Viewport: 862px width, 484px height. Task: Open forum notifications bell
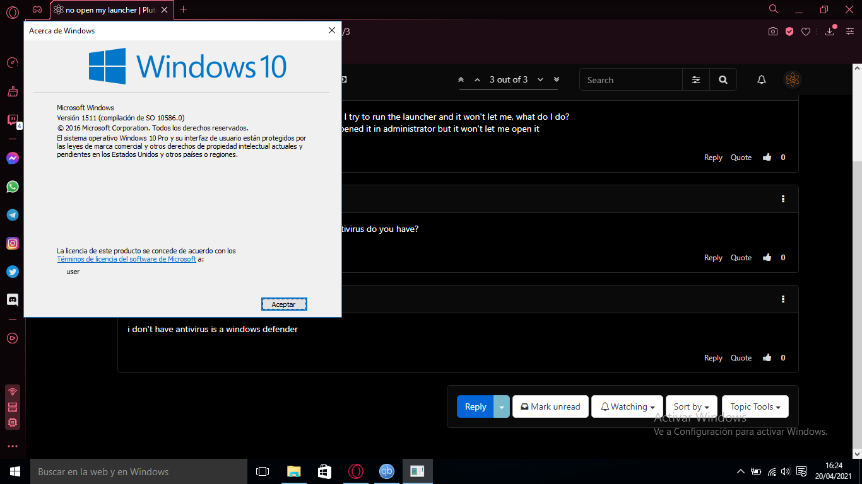(x=762, y=79)
